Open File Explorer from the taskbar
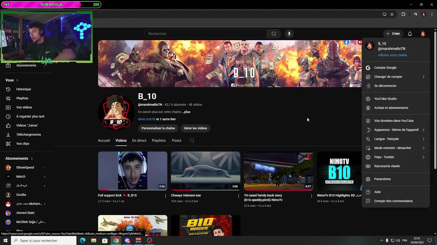This screenshot has width=437, height=245. coord(94,241)
